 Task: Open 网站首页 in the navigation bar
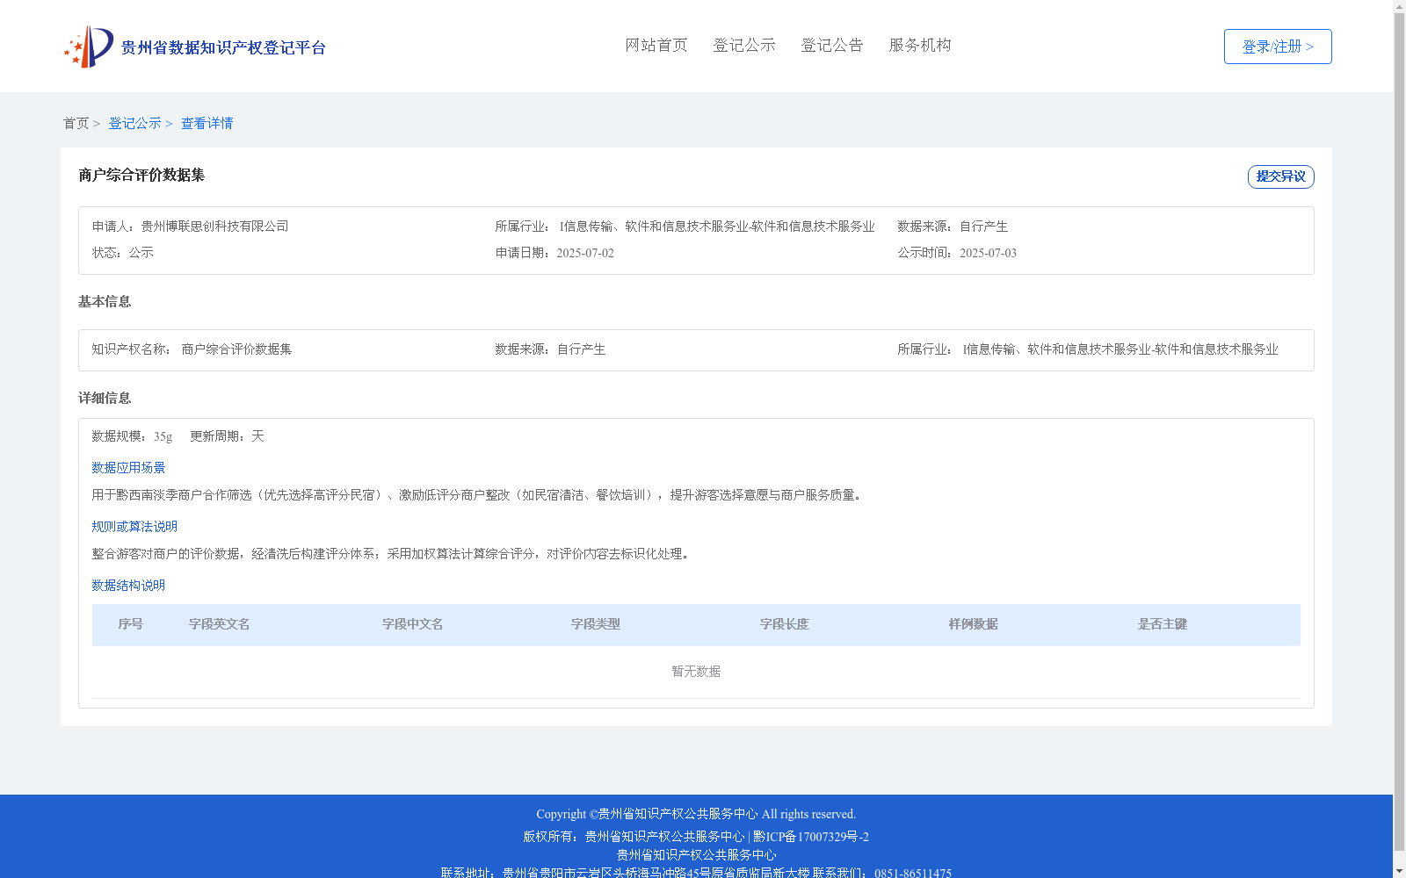656,46
